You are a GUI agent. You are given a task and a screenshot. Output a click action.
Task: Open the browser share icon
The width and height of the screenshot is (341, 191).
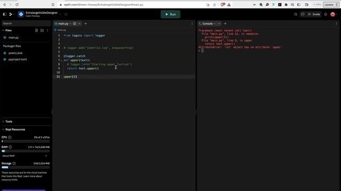click(x=214, y=5)
